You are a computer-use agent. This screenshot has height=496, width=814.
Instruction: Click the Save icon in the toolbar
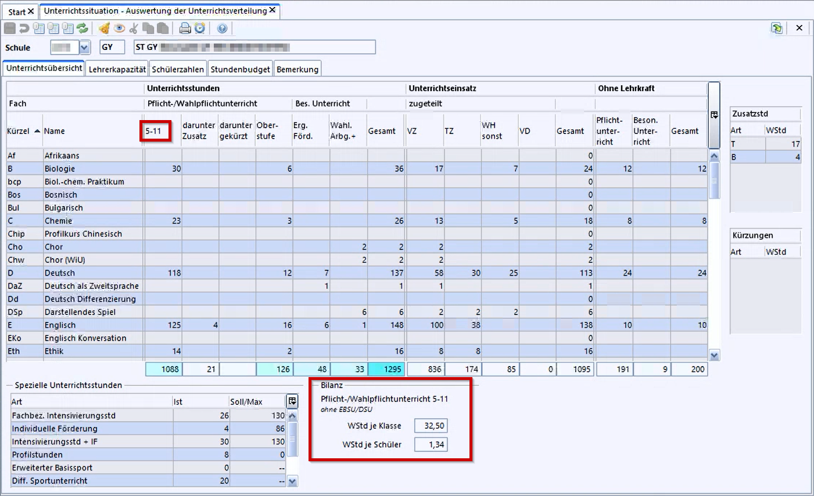coord(10,28)
